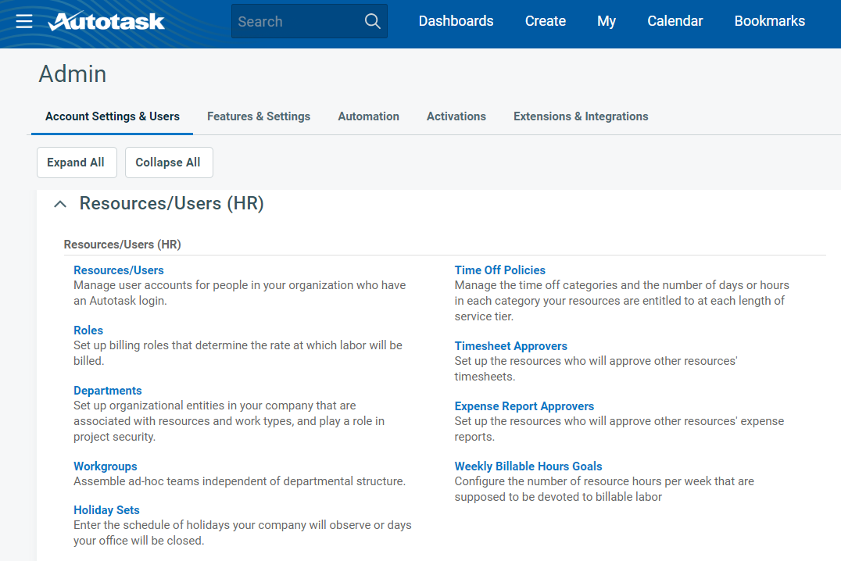Switch to the Automation tab
The width and height of the screenshot is (841, 561).
[x=368, y=116]
